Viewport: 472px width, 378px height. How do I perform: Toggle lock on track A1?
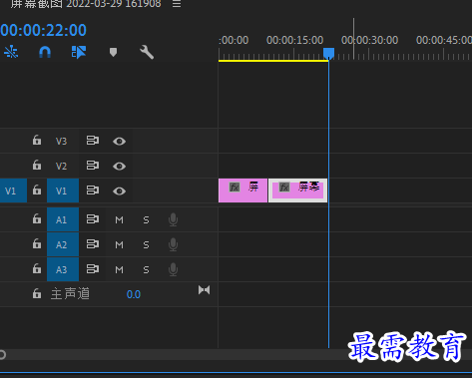37,219
